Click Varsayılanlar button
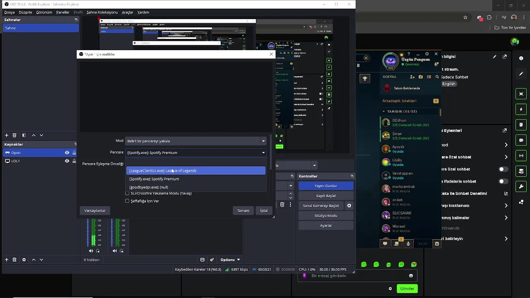The width and height of the screenshot is (530, 298). tap(95, 211)
